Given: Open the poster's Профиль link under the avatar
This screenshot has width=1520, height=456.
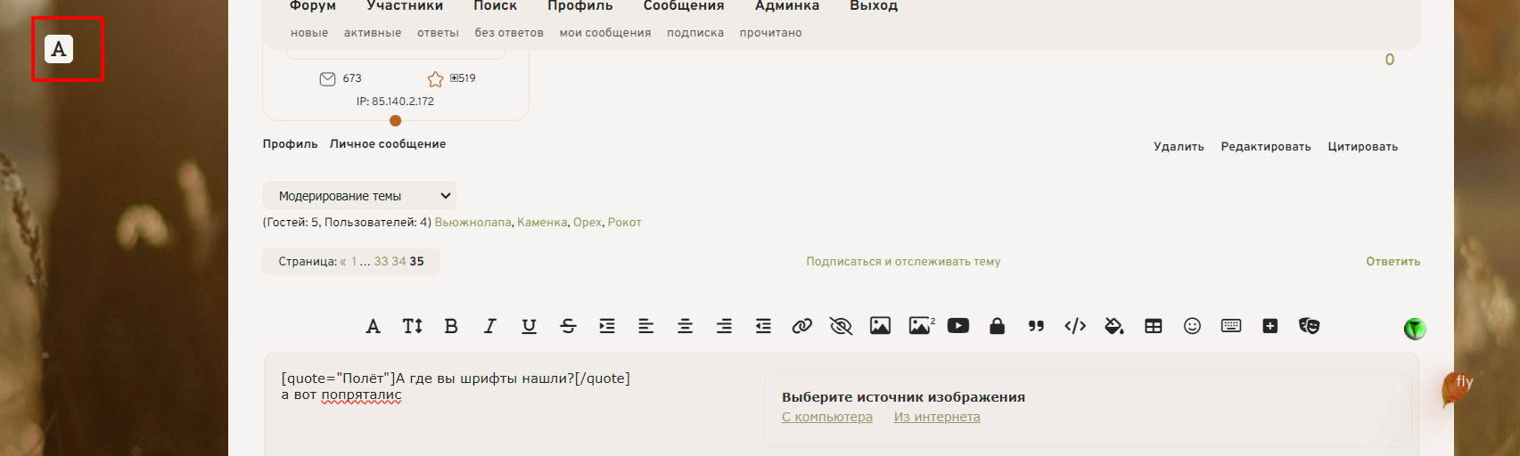Looking at the screenshot, I should coord(290,144).
